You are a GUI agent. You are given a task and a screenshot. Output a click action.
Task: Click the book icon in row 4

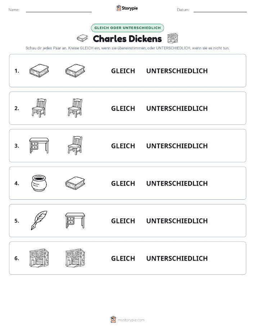(x=75, y=183)
